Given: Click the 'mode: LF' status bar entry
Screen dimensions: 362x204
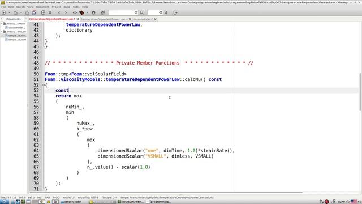Looking at the screenshot, I should click(68, 198).
